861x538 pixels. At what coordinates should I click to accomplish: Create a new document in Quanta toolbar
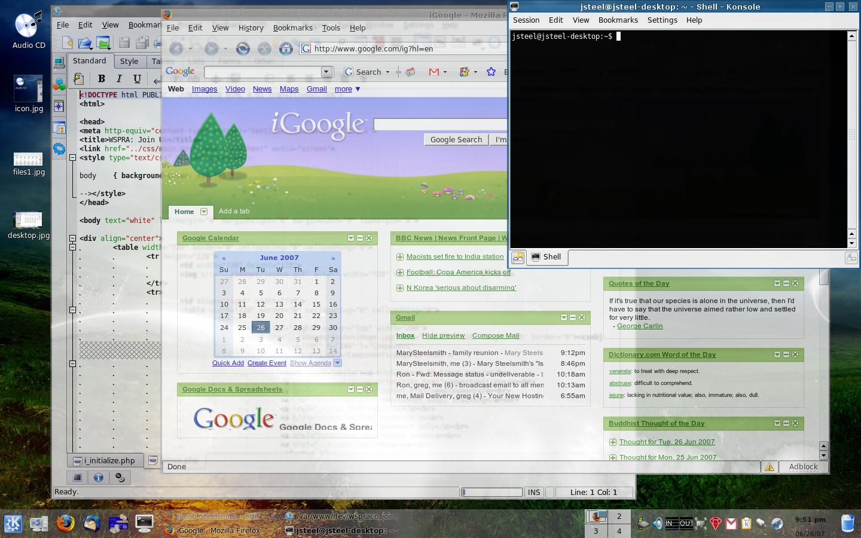68,42
